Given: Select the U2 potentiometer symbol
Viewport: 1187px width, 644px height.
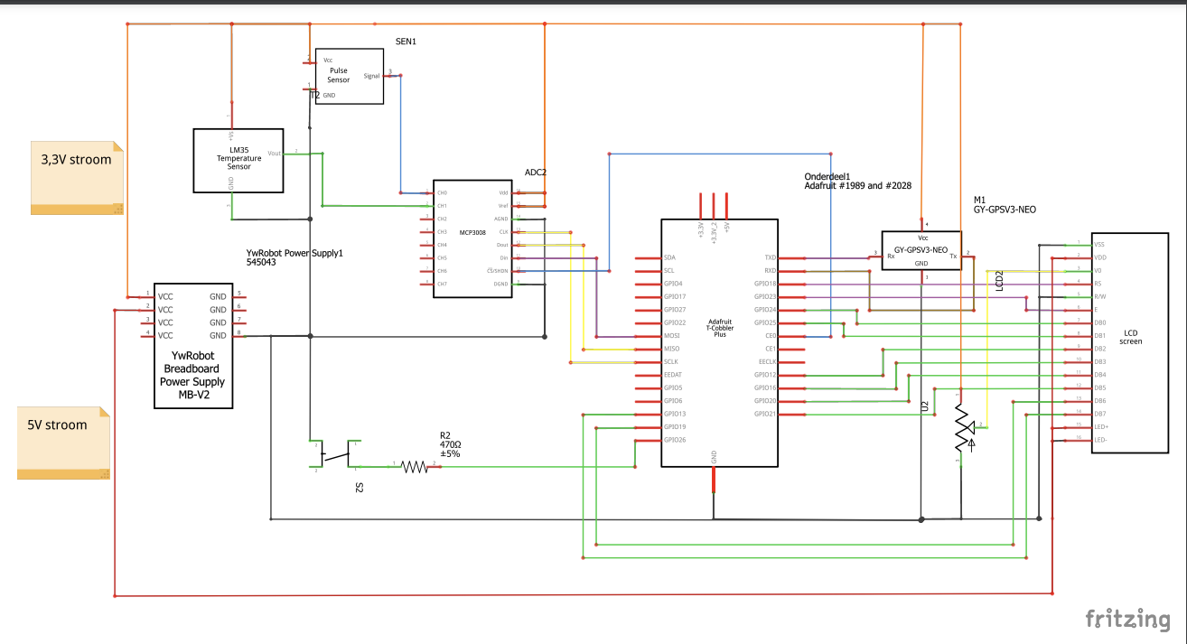Looking at the screenshot, I should 967,425.
